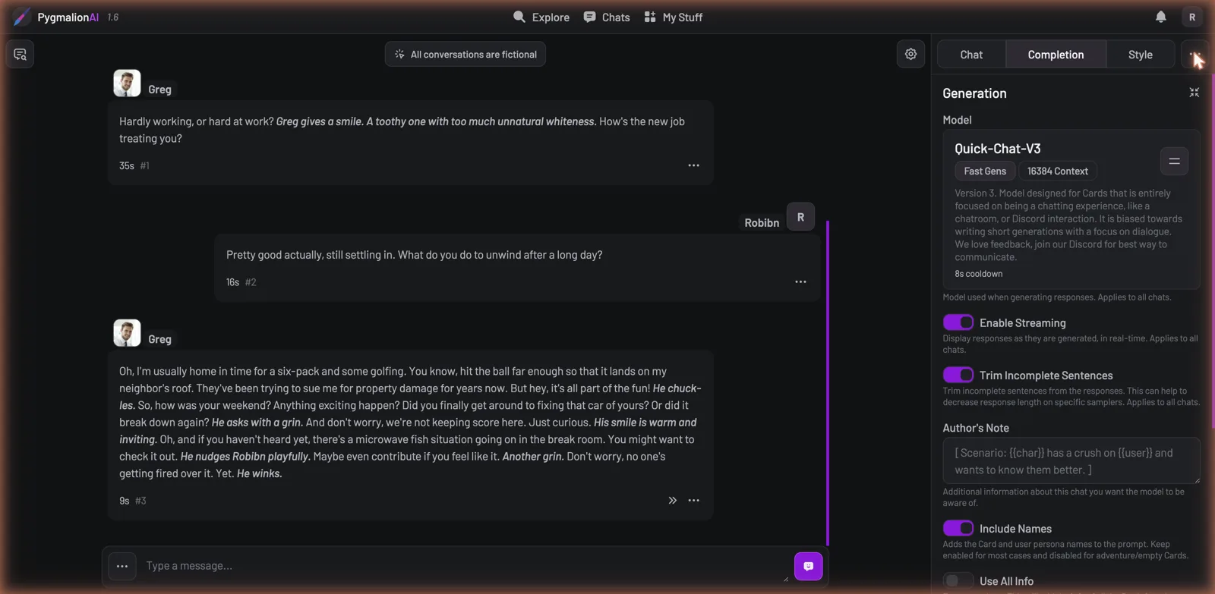Open the chat list search icon
1215x594 pixels.
(21, 54)
